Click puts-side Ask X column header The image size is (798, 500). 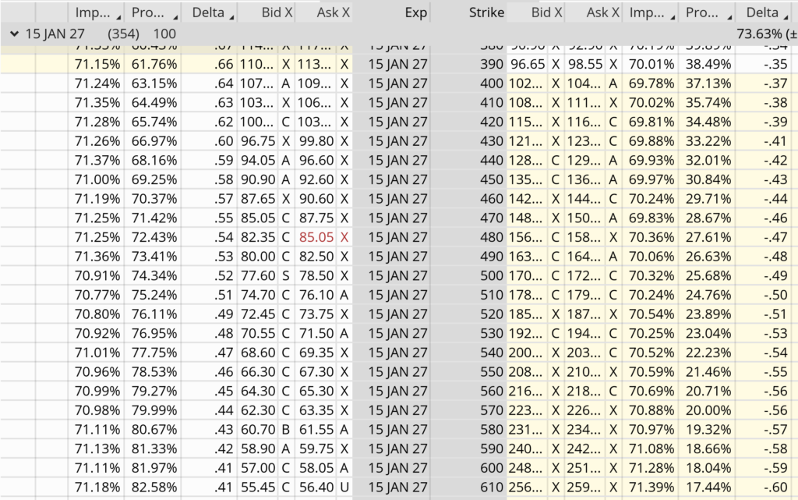603,12
